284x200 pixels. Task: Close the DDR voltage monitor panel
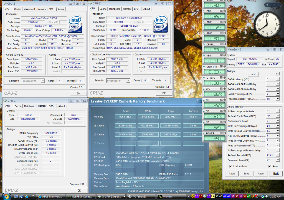(x=225, y=11)
